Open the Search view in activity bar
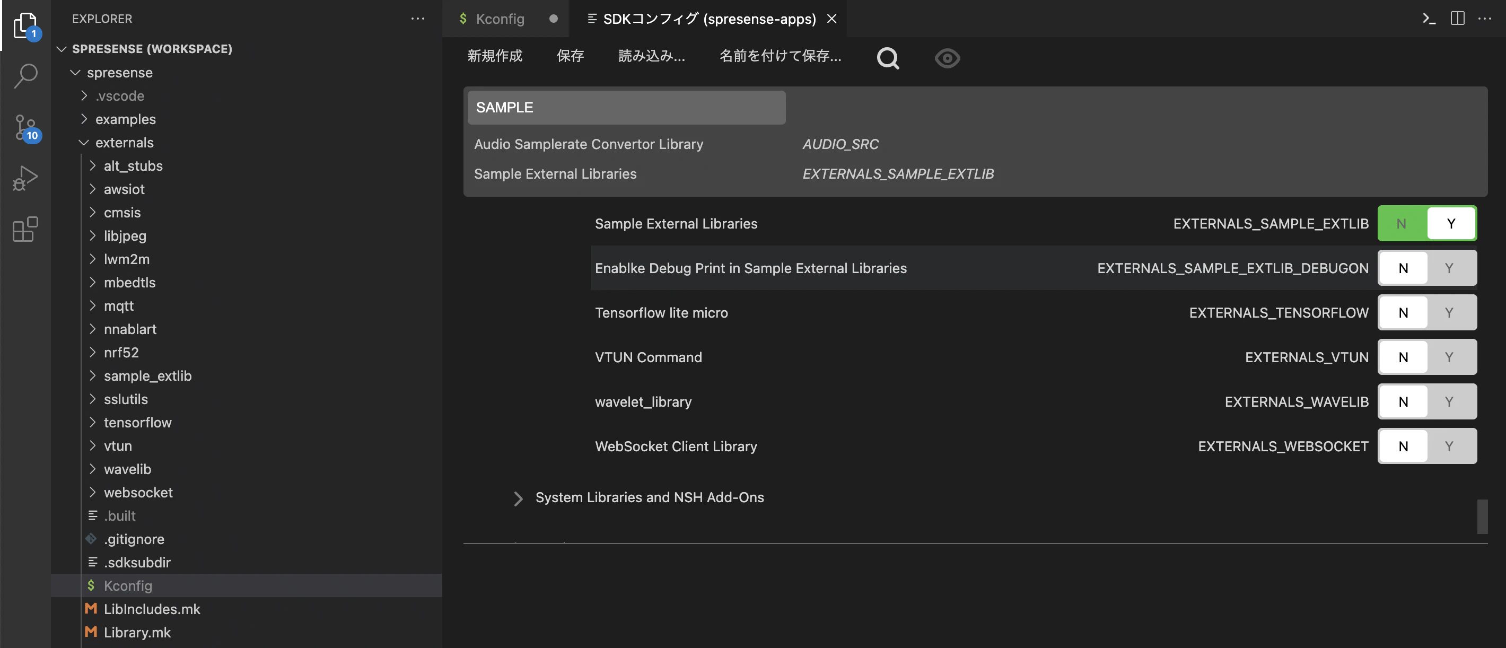 click(25, 76)
